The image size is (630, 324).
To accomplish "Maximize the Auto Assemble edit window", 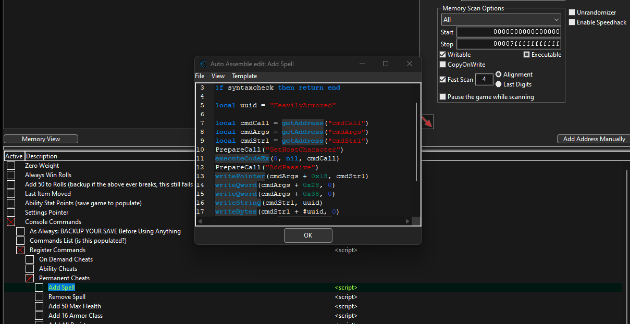I will [386, 64].
